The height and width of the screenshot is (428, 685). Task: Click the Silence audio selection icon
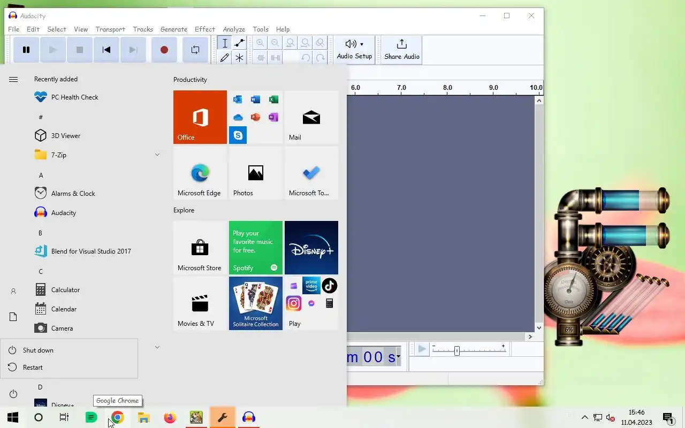275,57
